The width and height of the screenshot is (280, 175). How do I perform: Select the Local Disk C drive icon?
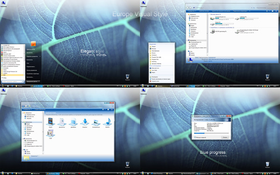(212, 18)
